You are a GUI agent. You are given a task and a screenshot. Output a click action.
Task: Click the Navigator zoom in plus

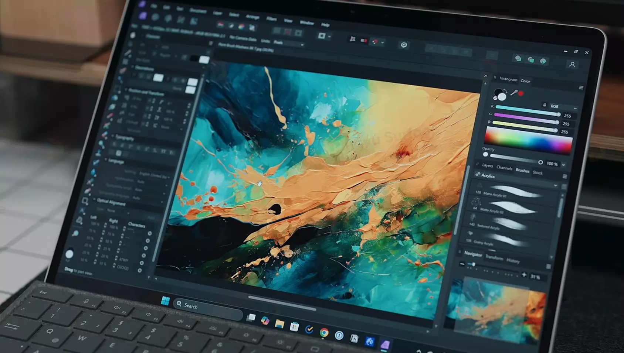(524, 275)
